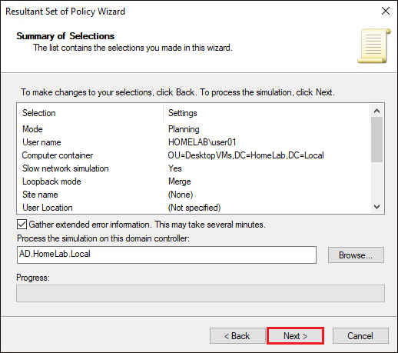Select the Computer container row
Screen dimensions: 398x353
(194, 155)
